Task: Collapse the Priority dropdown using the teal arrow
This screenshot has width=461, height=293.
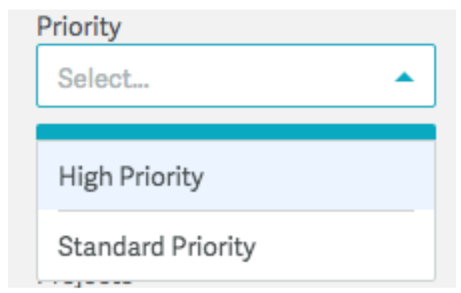Action: point(404,77)
